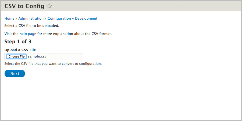Click the "CSV to Config" page title

(24, 6)
